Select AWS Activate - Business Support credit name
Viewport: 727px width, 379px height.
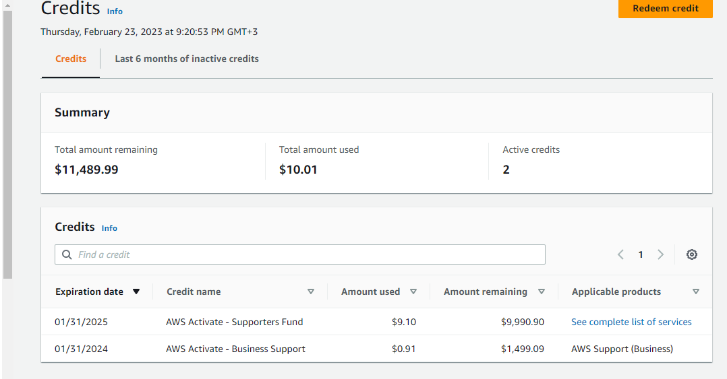[235, 349]
